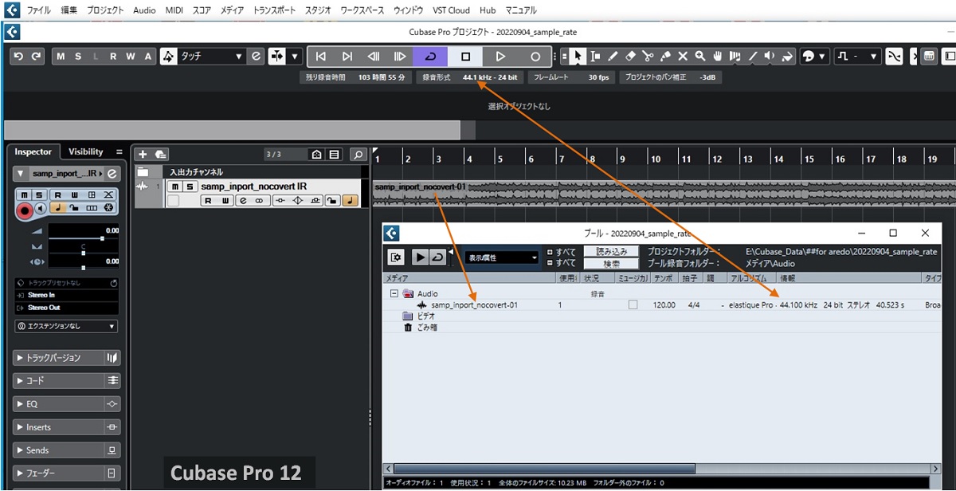Open the track list search magnifier
The width and height of the screenshot is (956, 491).
point(358,154)
